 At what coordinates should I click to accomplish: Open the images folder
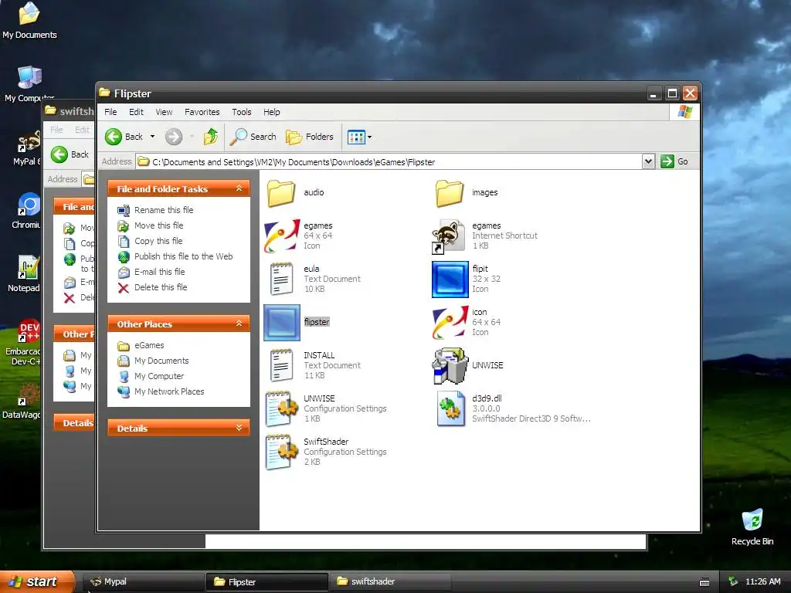tap(449, 192)
